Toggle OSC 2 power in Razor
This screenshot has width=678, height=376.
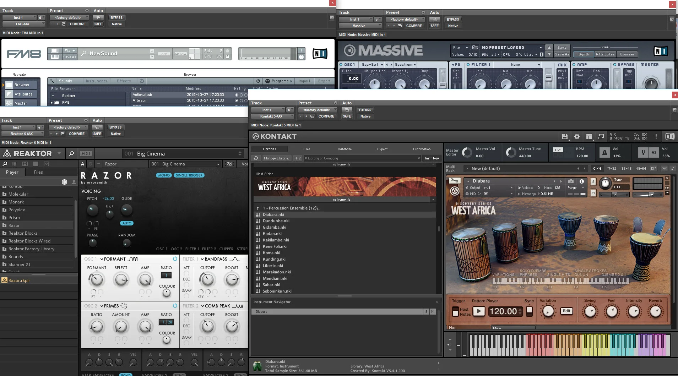175,306
